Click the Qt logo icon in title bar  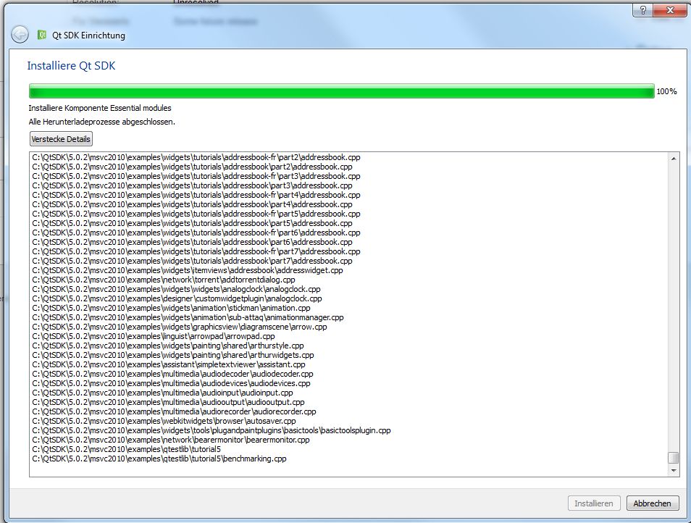[42, 35]
